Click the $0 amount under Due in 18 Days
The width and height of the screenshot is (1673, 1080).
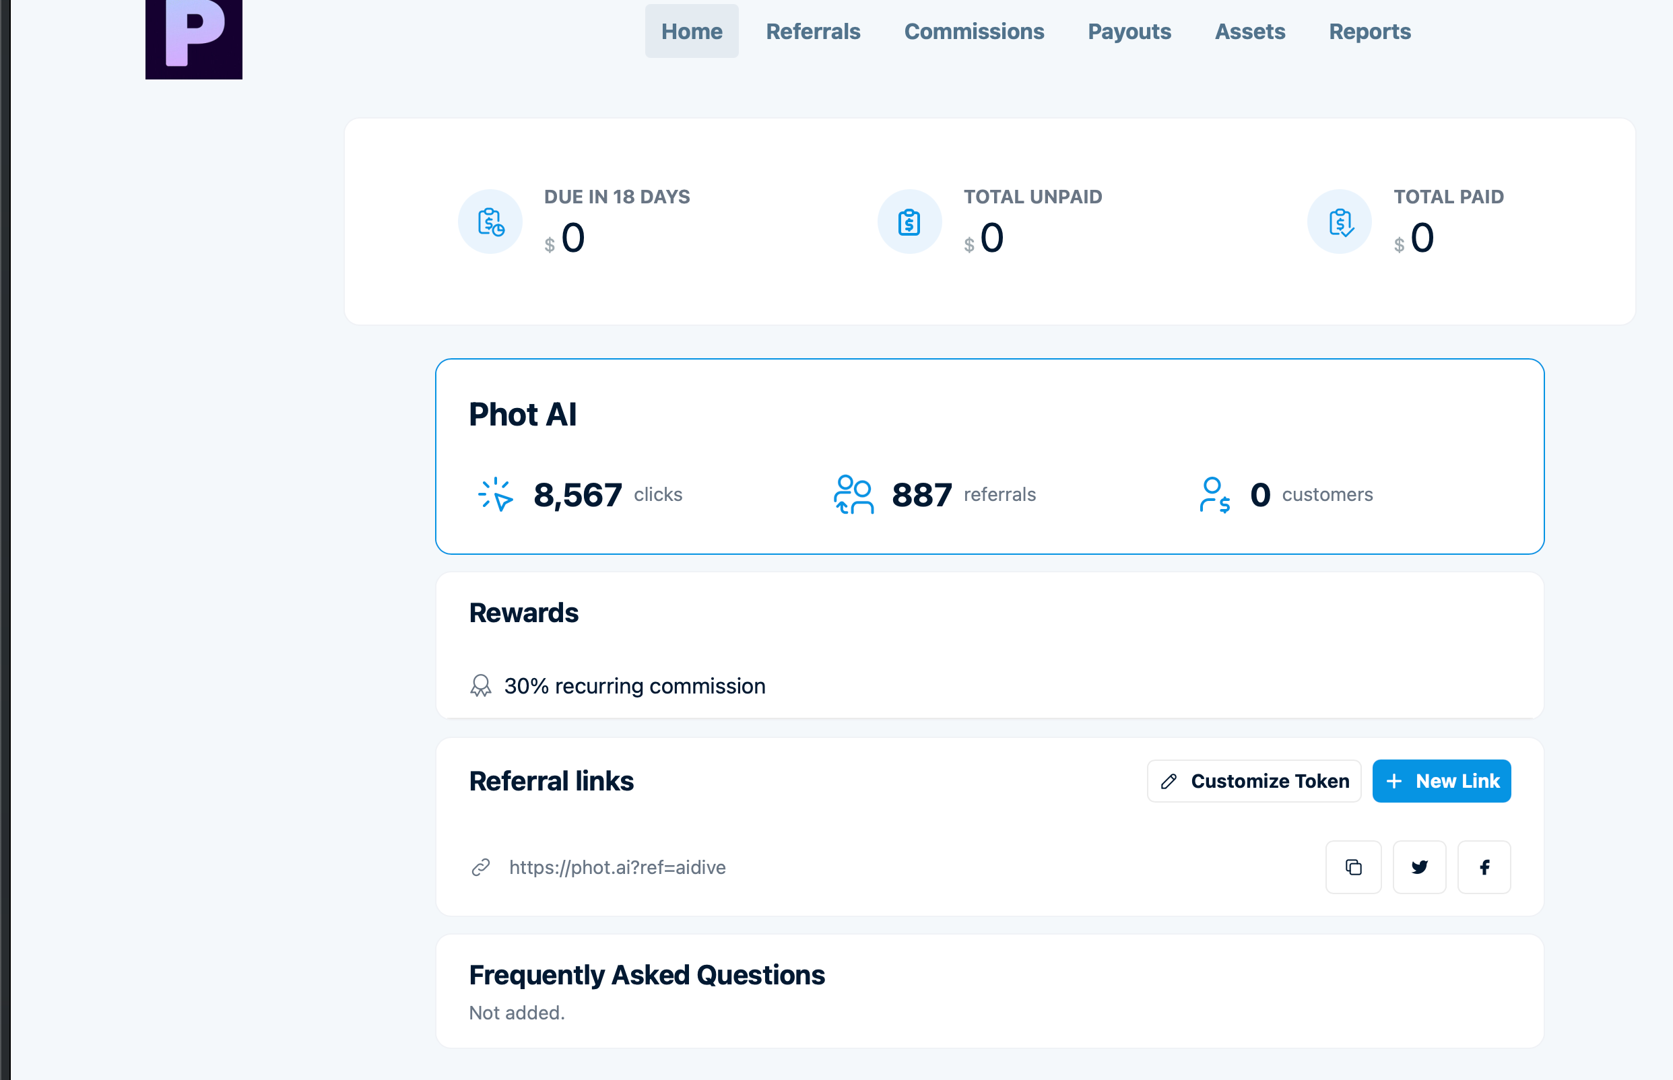(x=564, y=238)
